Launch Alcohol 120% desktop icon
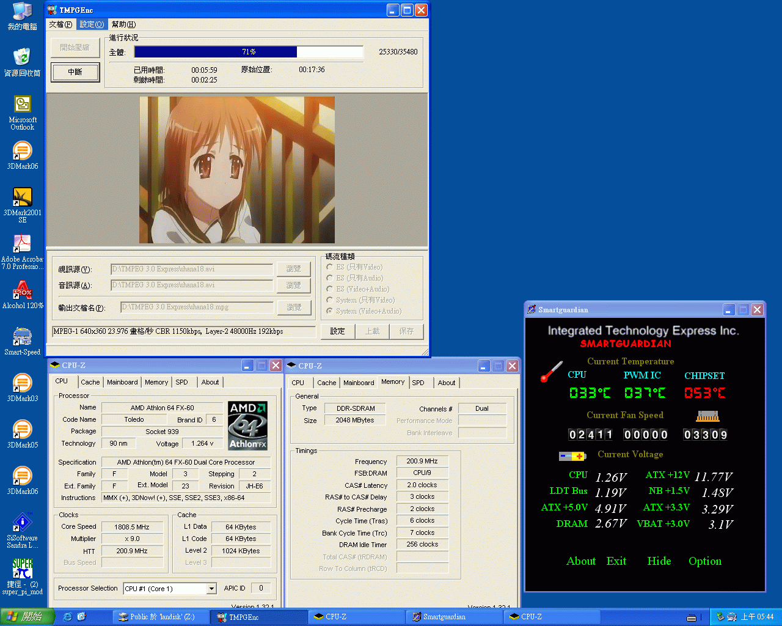Image resolution: width=782 pixels, height=626 pixels. click(22, 295)
